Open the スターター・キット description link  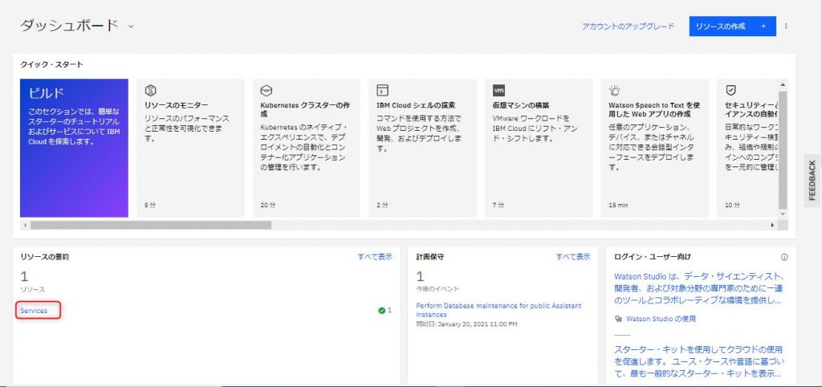(698, 361)
